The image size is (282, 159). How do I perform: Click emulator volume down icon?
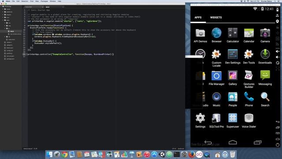278,57
